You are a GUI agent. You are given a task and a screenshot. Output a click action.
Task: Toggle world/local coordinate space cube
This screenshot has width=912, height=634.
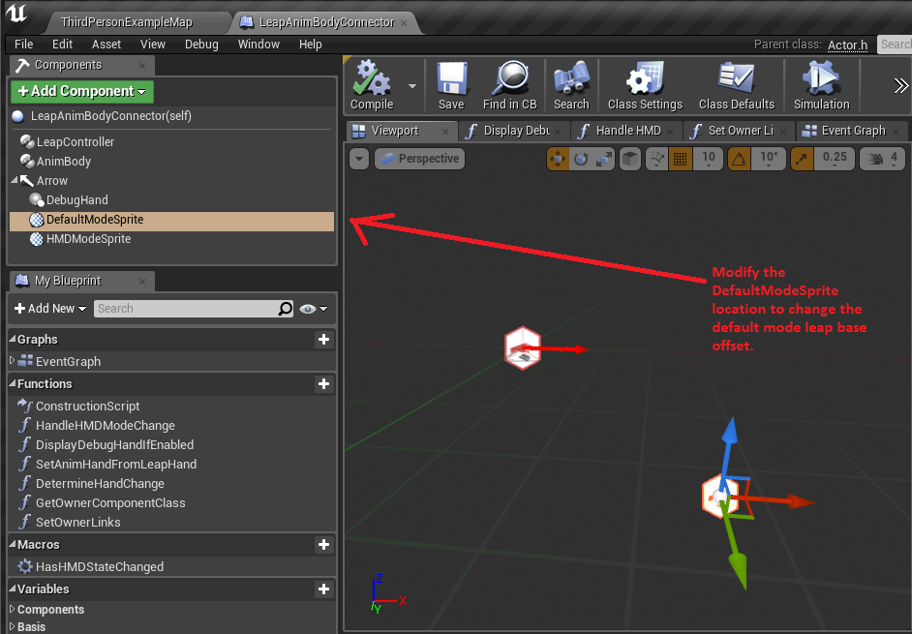point(630,159)
